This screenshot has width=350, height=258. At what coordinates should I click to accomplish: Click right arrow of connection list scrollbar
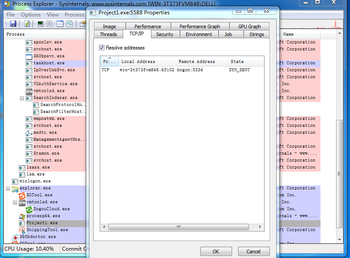(x=260, y=227)
